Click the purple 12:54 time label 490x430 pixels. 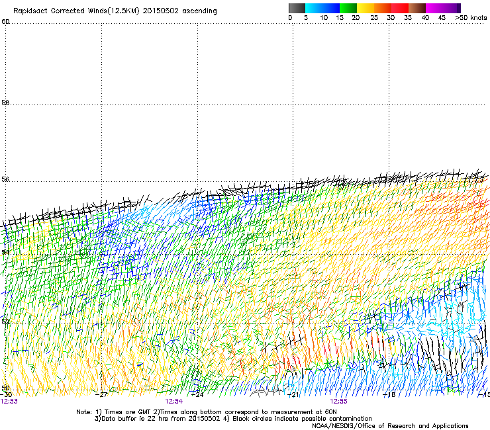click(x=174, y=402)
